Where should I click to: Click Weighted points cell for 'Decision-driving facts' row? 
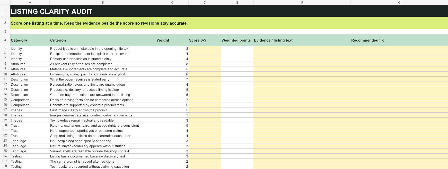click(237, 100)
